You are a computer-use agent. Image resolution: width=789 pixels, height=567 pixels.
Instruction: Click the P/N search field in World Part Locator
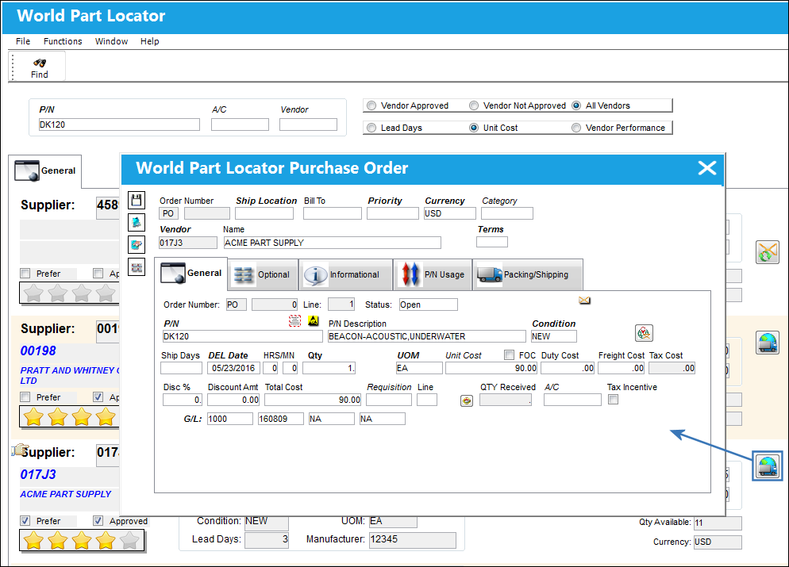click(x=119, y=125)
